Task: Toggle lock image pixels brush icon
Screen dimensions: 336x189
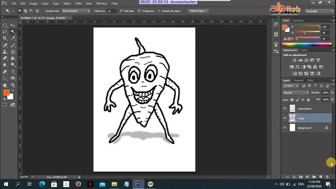Action: [298, 100]
